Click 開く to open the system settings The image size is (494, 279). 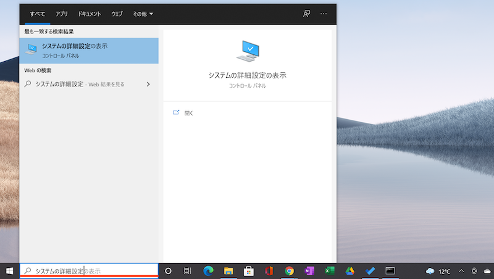click(188, 113)
